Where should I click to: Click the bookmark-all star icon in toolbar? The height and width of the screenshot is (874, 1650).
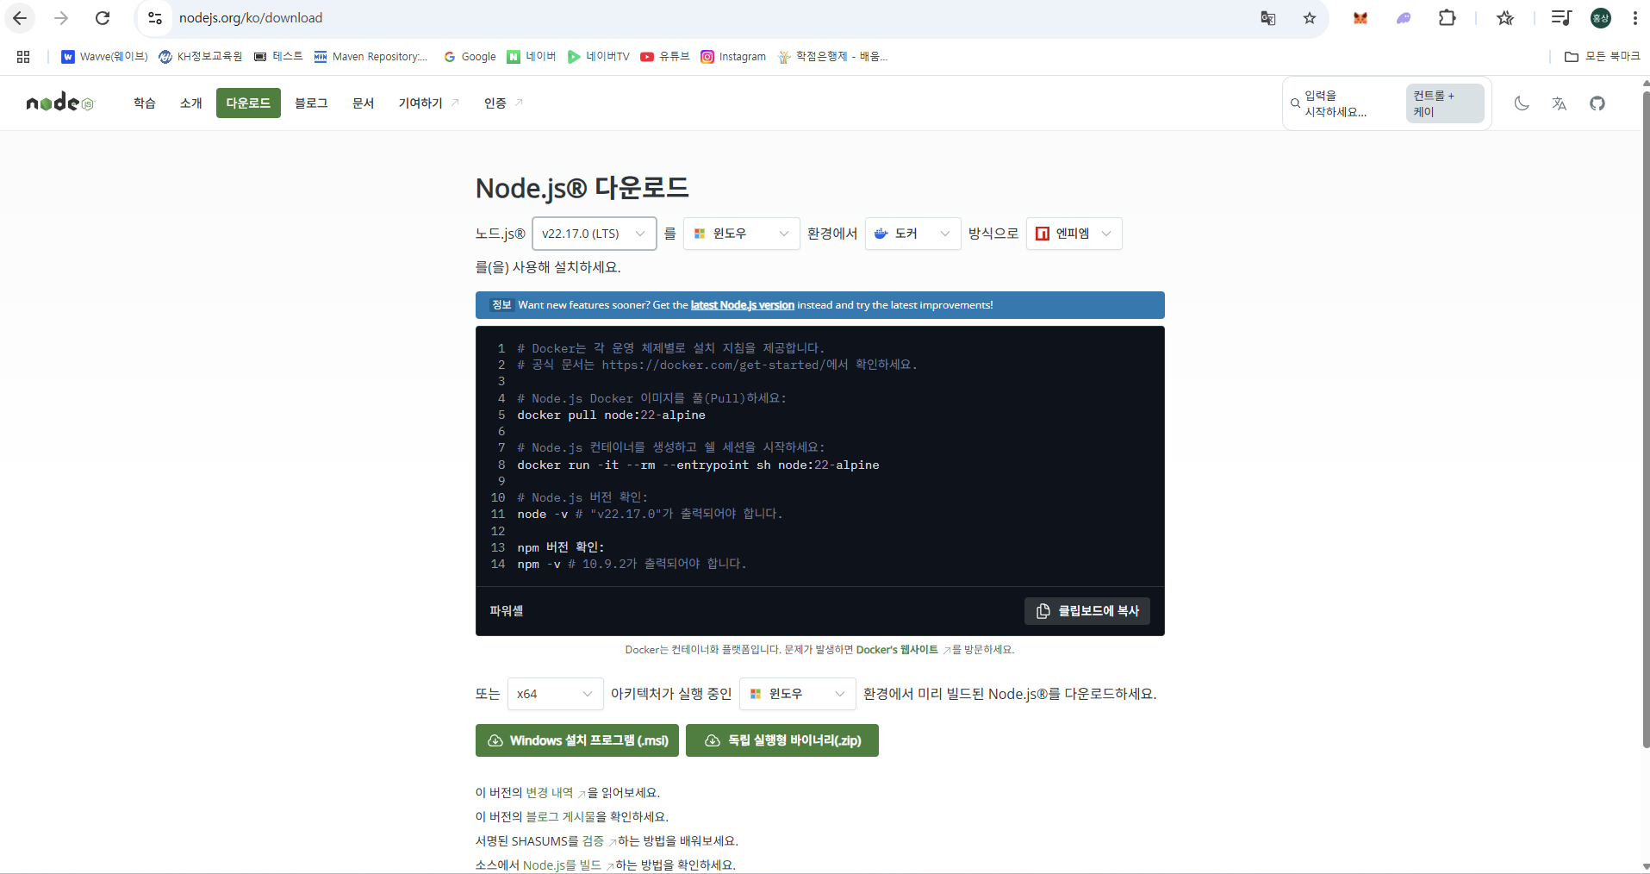(1505, 18)
